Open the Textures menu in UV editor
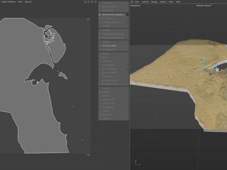 coord(28,2)
